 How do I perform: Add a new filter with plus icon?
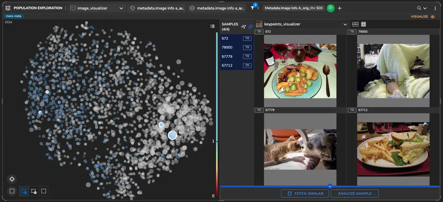340,8
